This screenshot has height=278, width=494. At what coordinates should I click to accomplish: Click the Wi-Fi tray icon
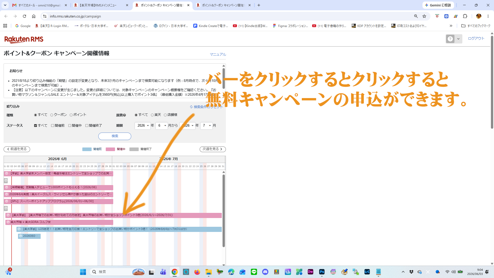(x=447, y=272)
